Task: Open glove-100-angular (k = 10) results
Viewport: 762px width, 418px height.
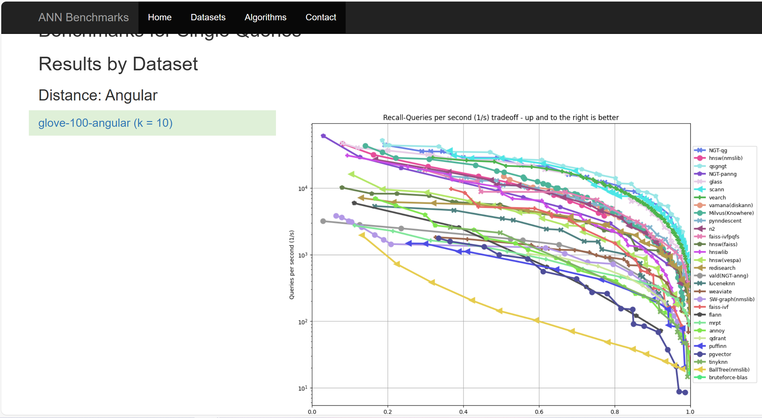Action: (x=105, y=123)
